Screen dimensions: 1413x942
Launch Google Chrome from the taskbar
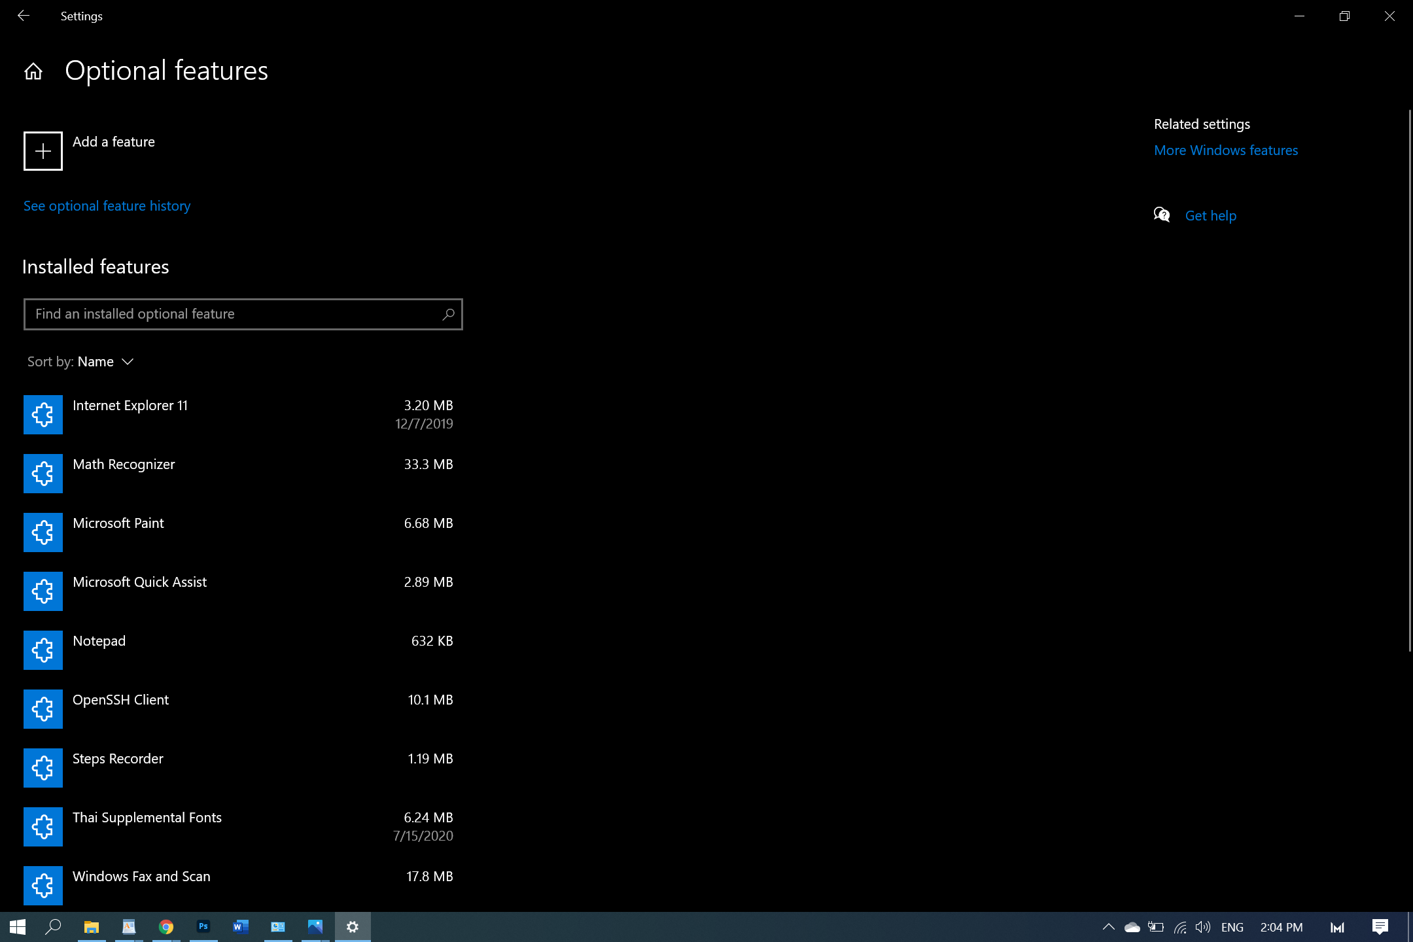(x=166, y=927)
